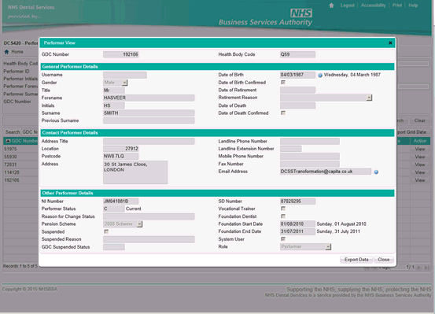Open the Retirement Reason dropdown
The width and height of the screenshot is (435, 314).
point(369,98)
